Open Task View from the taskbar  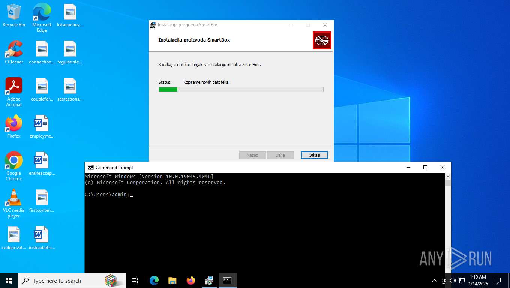point(135,280)
